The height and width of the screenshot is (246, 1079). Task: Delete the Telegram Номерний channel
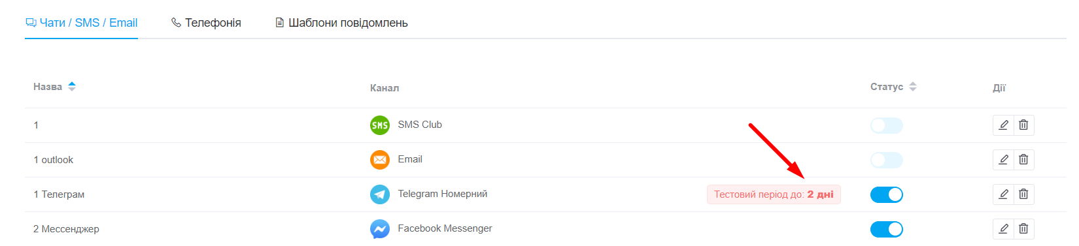coord(1023,194)
